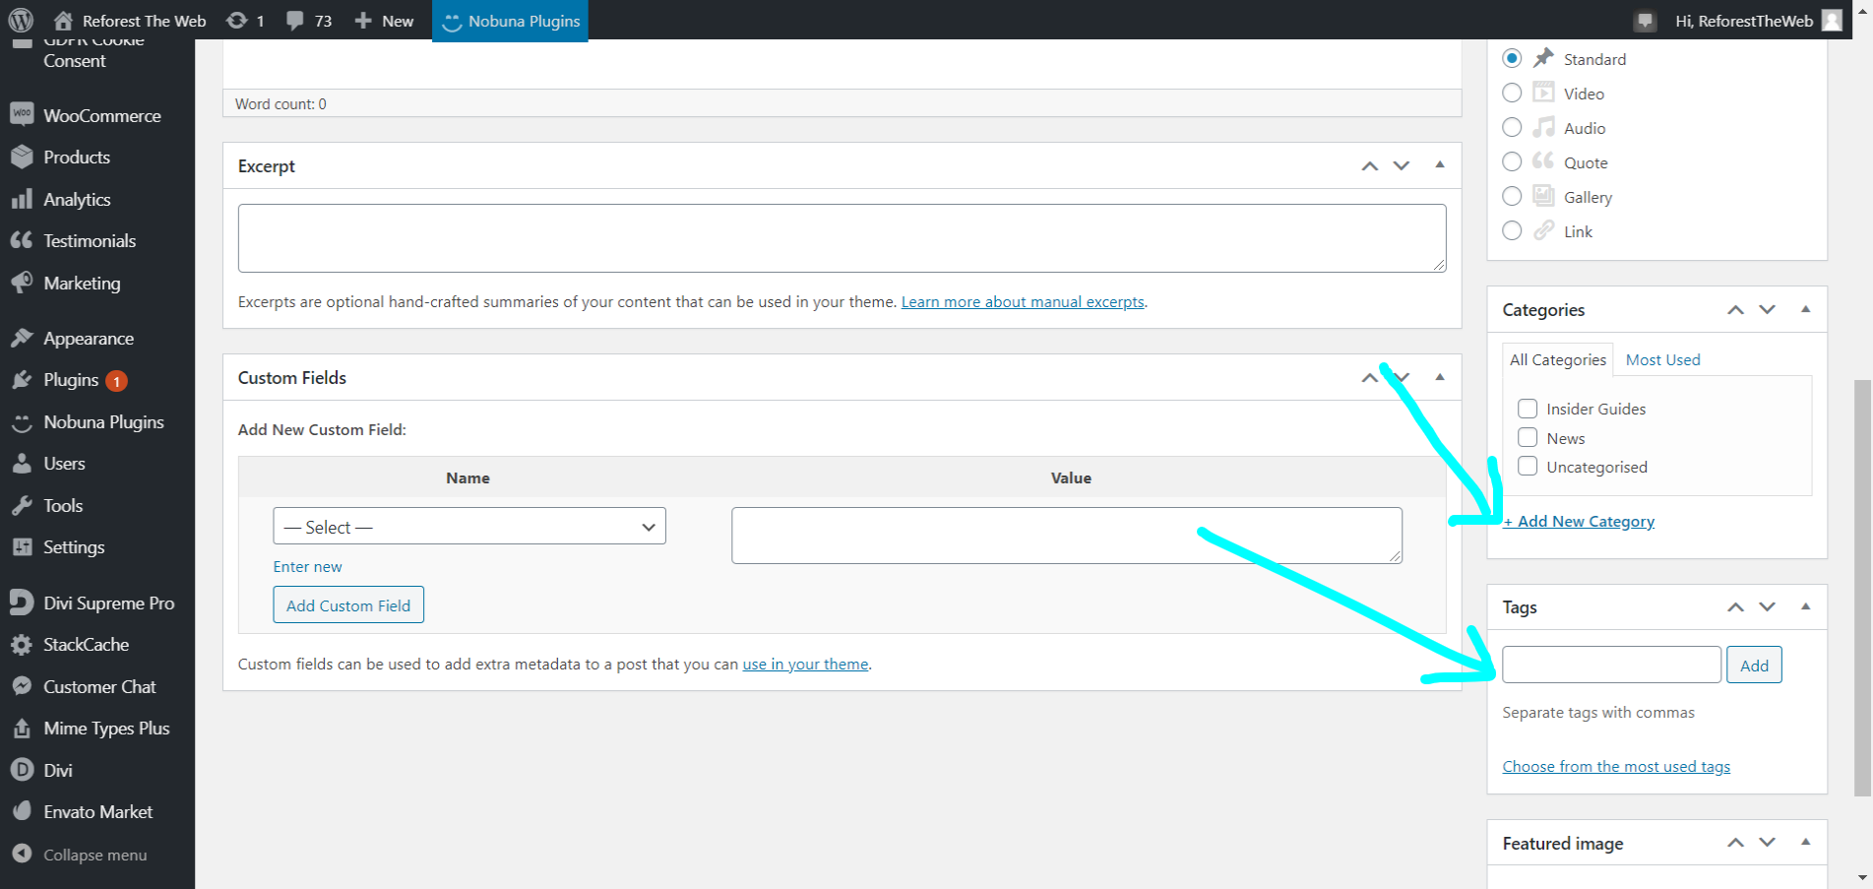Click the StackCache gear icon

tap(22, 645)
